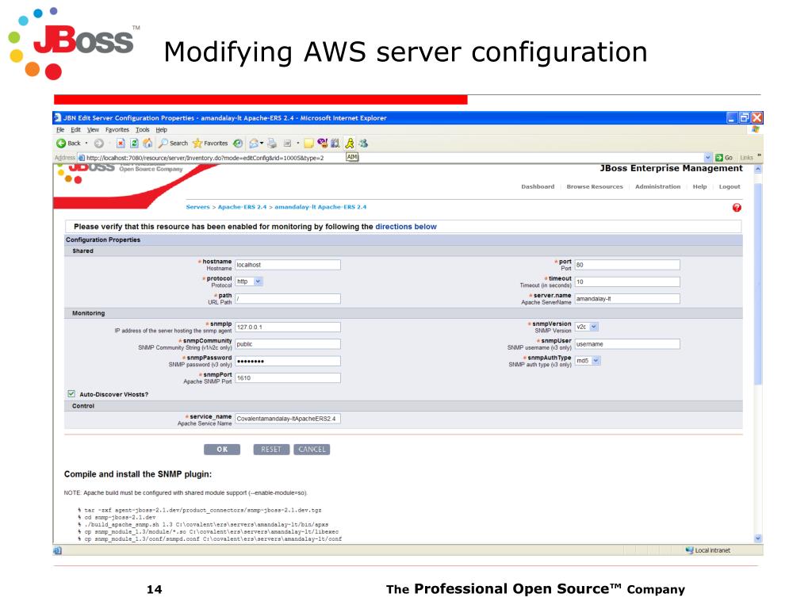Image resolution: width=812 pixels, height=609 pixels.
Task: Click the History clock icon
Action: pos(238,144)
